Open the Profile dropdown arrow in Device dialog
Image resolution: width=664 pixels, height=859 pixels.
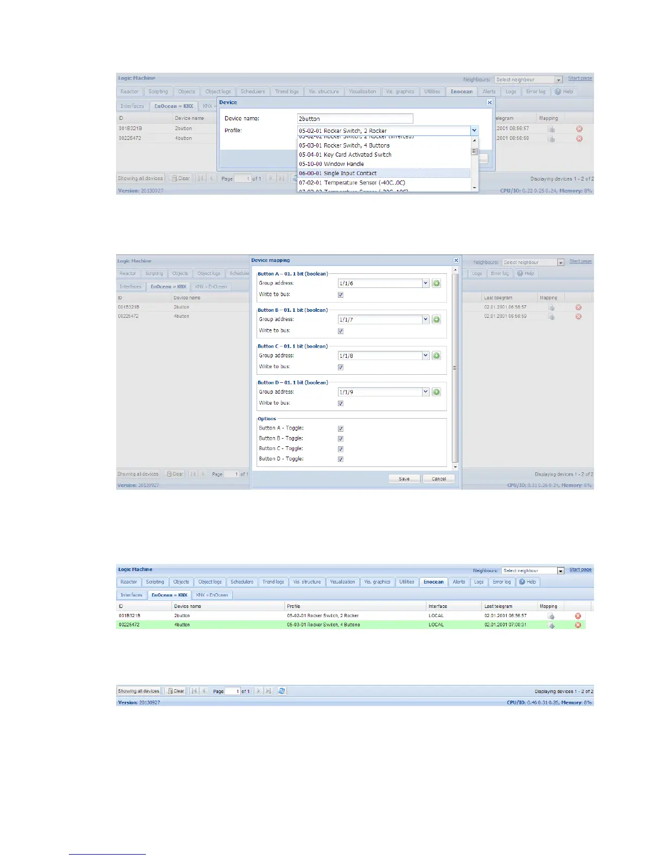[474, 131]
